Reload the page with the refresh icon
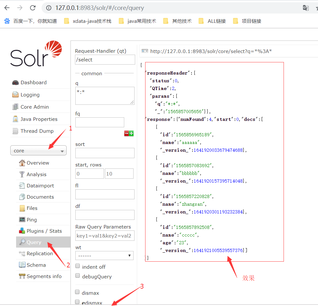The width and height of the screenshot is (318, 306). (x=33, y=8)
